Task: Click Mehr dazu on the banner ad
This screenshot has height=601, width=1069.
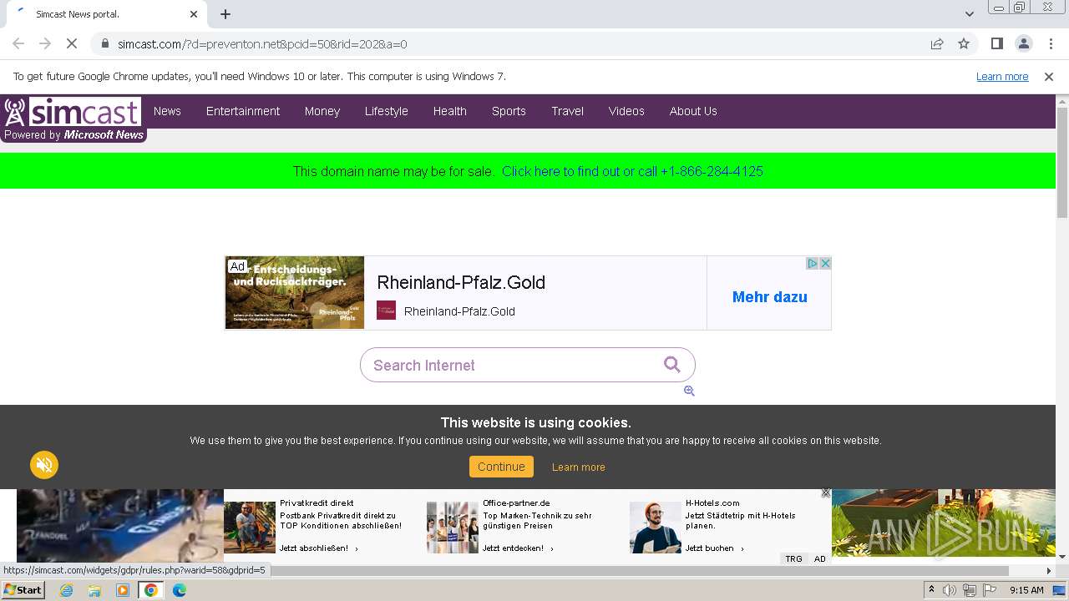Action: tap(770, 297)
